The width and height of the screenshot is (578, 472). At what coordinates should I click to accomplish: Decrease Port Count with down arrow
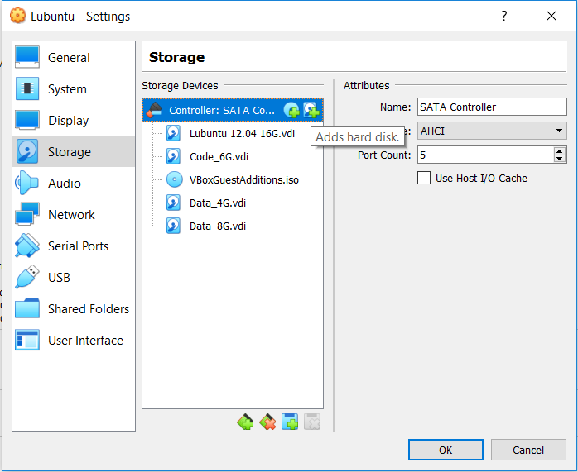pyautogui.click(x=560, y=159)
